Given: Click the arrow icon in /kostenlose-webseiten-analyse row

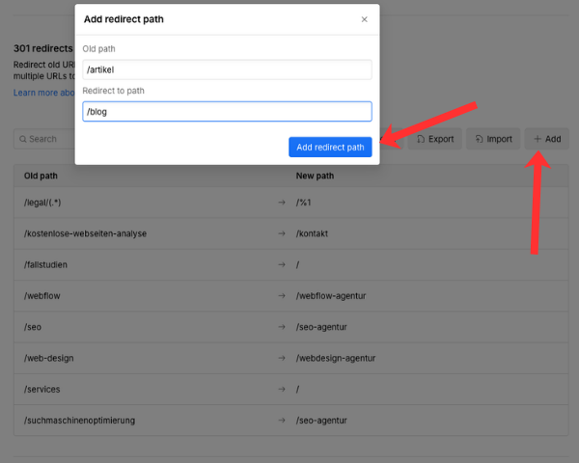Looking at the screenshot, I should pyautogui.click(x=282, y=233).
